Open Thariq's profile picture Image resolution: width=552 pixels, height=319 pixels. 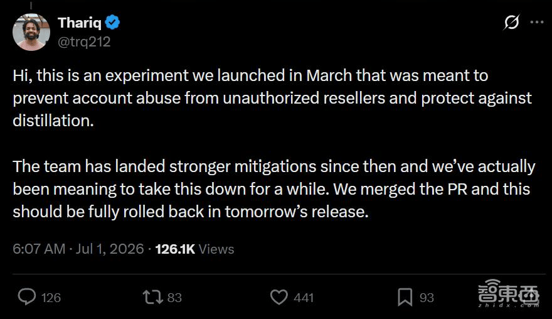coord(31,32)
